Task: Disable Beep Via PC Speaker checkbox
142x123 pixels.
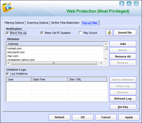Action: [x=42, y=33]
